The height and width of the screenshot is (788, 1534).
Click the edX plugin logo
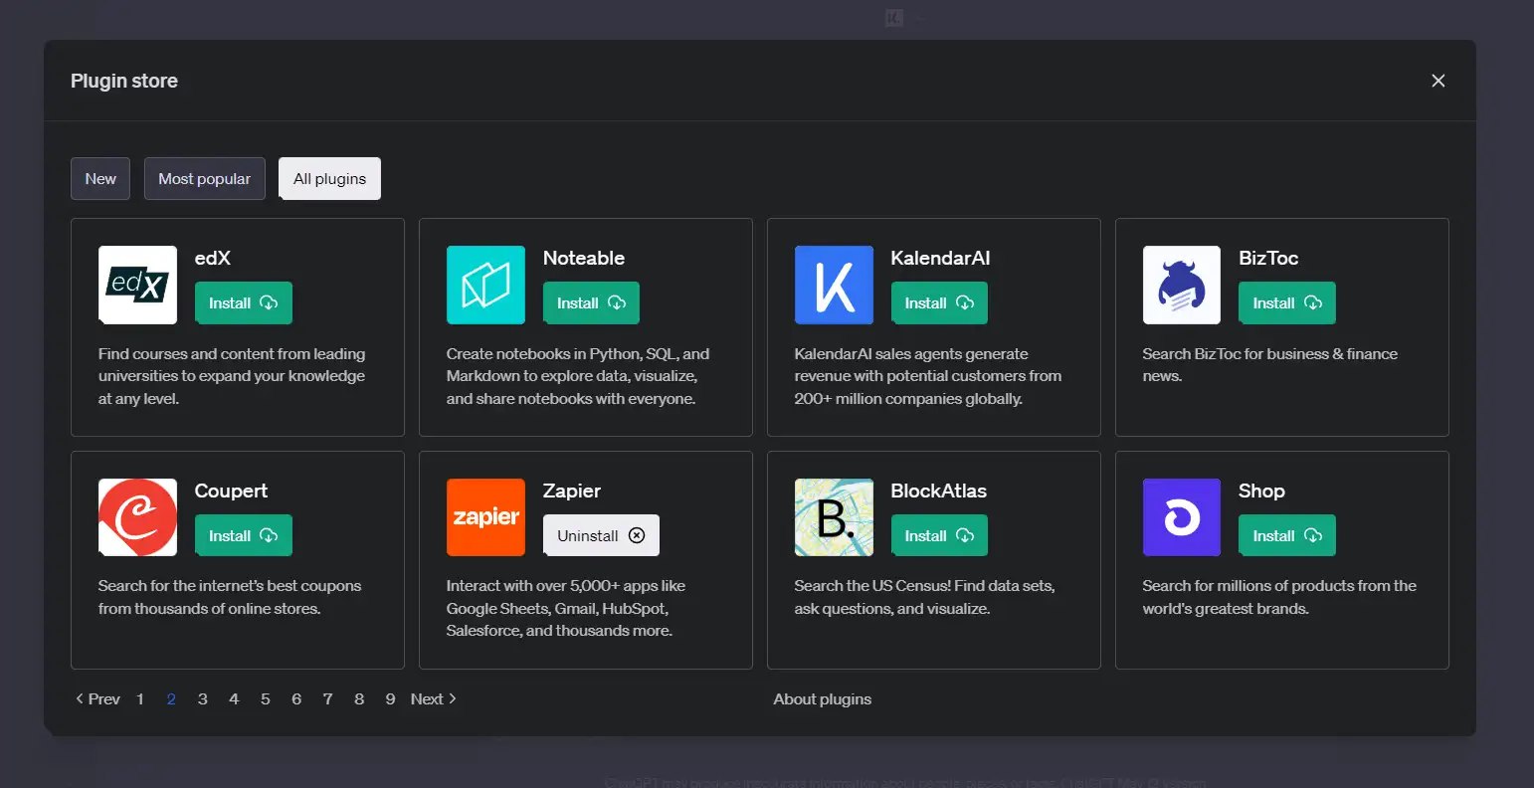tap(137, 285)
